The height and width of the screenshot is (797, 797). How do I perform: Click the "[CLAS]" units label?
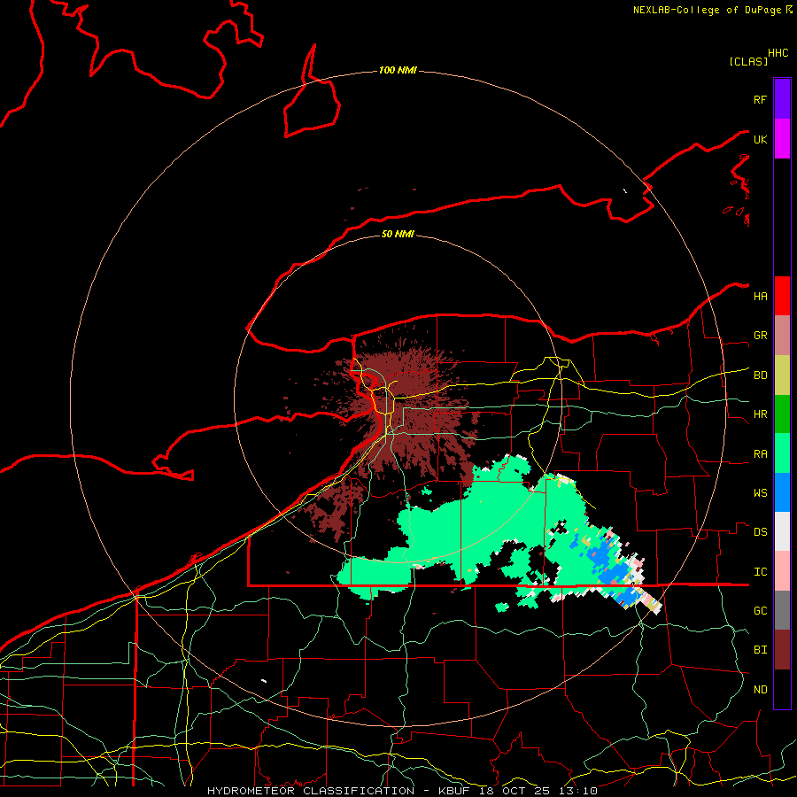coord(748,61)
